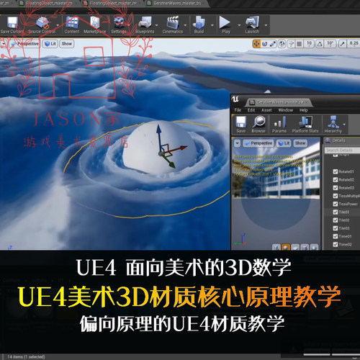
Task: Click Lit in the material preview viewport
Action: (x=284, y=143)
